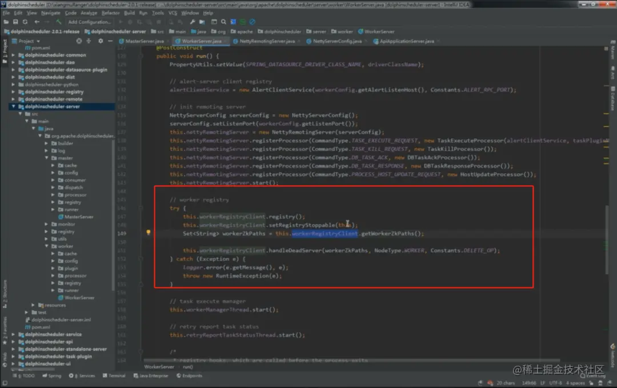617x388 pixels.
Task: Click the 149:66 line and column indicator
Action: [529, 383]
